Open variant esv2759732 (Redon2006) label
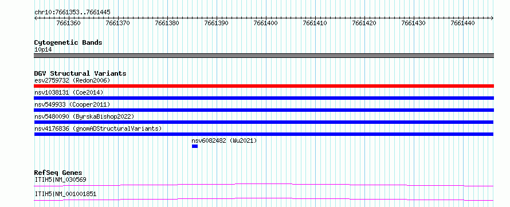The image size is (510, 207). point(72,80)
